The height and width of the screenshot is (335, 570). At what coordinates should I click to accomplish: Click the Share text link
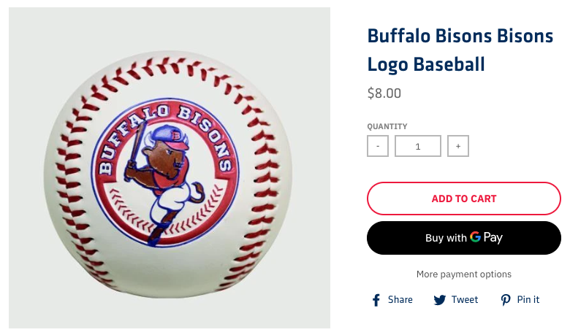pos(400,300)
